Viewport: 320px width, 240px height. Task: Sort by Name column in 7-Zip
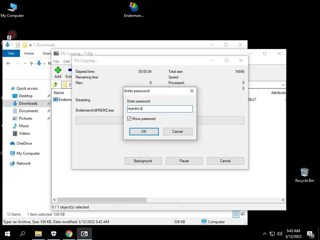[59, 92]
